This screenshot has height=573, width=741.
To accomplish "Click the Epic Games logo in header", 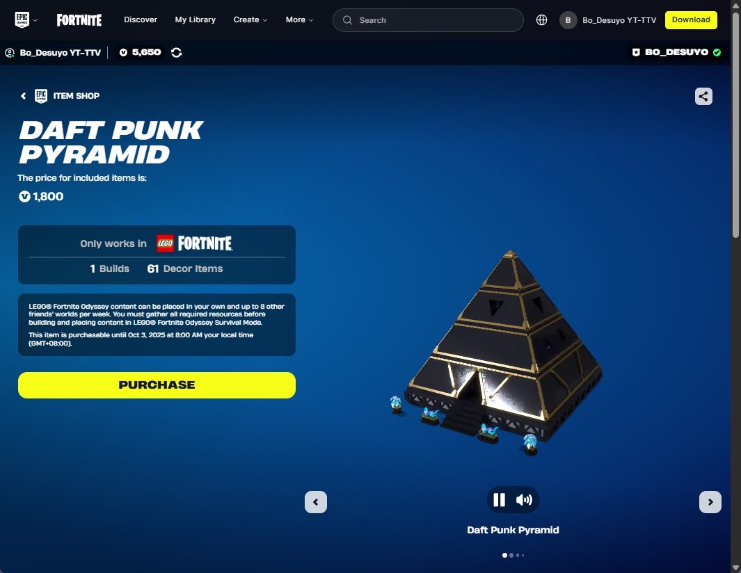I will point(22,20).
